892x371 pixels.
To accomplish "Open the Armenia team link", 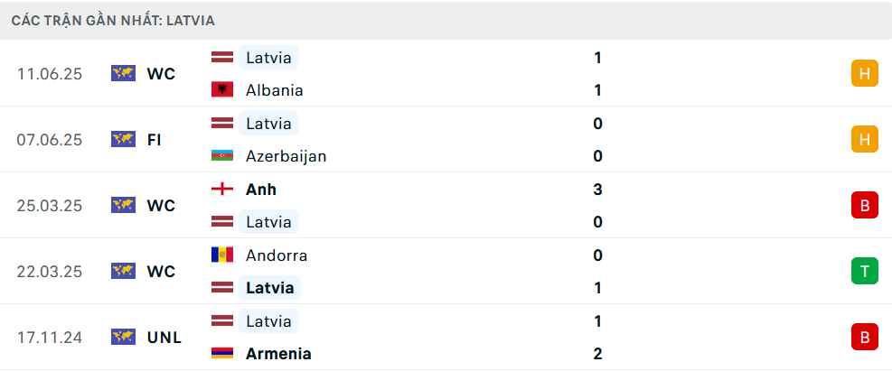I will 278,354.
